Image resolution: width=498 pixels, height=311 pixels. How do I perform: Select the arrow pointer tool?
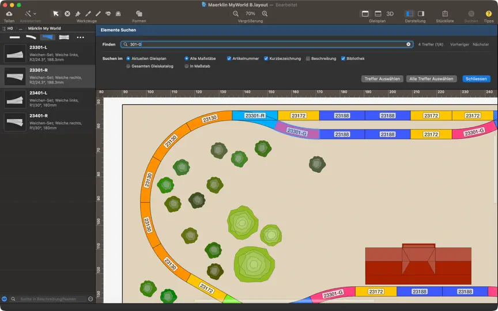[x=56, y=14]
